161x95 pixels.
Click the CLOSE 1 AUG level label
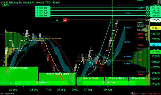coord(143,19)
